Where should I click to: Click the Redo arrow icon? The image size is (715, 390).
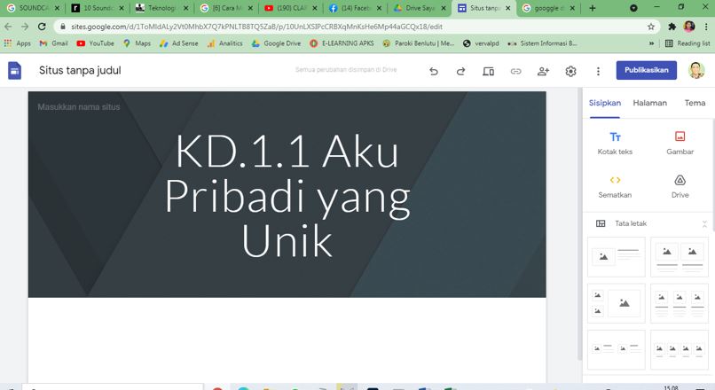(x=460, y=71)
